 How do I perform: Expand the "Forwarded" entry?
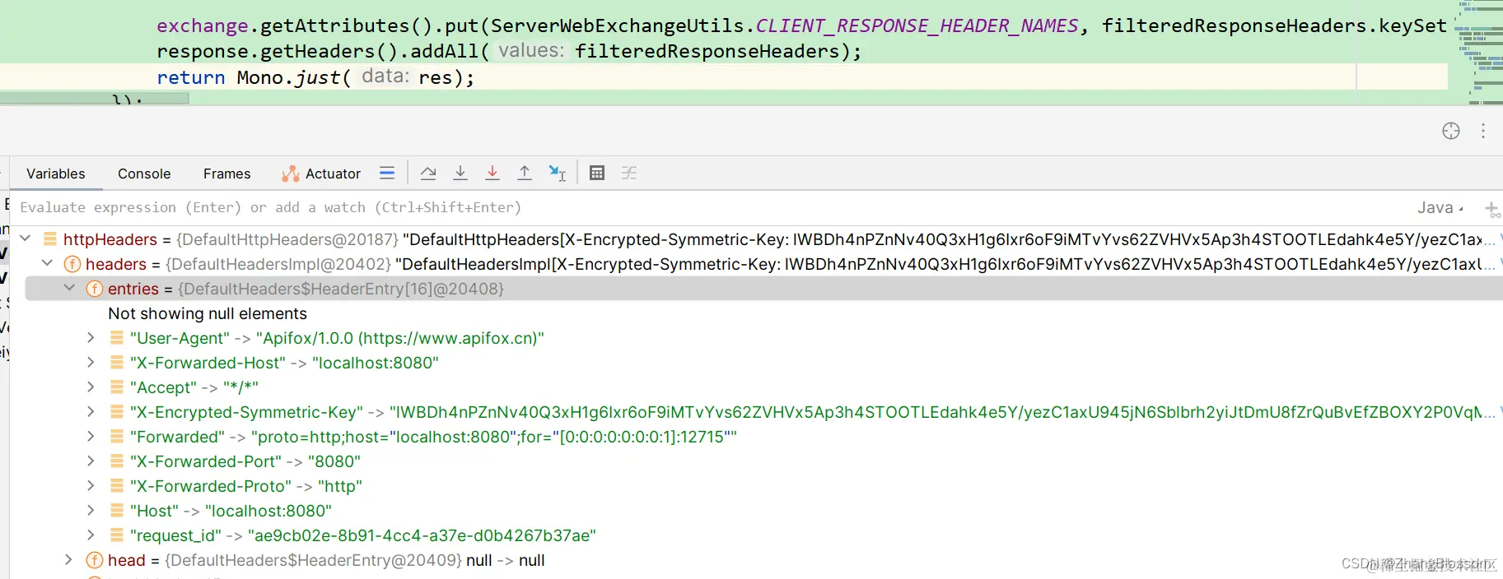(91, 436)
